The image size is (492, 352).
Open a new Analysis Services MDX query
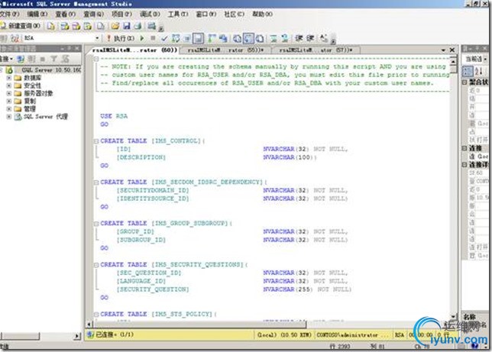pos(65,26)
